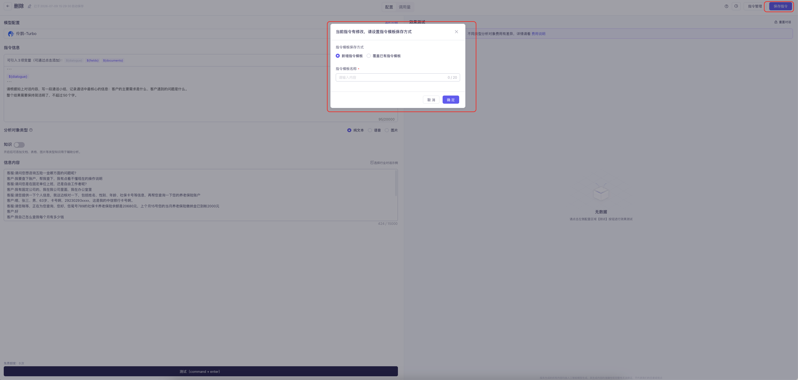Close the save-template dialog with X
This screenshot has height=380, width=798.
click(456, 32)
